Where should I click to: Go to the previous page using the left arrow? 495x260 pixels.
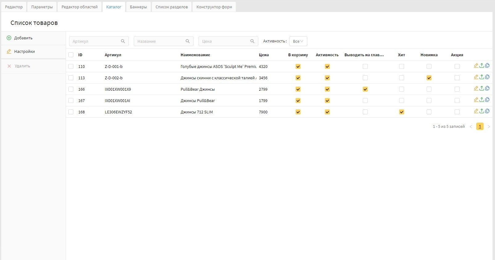(x=471, y=127)
